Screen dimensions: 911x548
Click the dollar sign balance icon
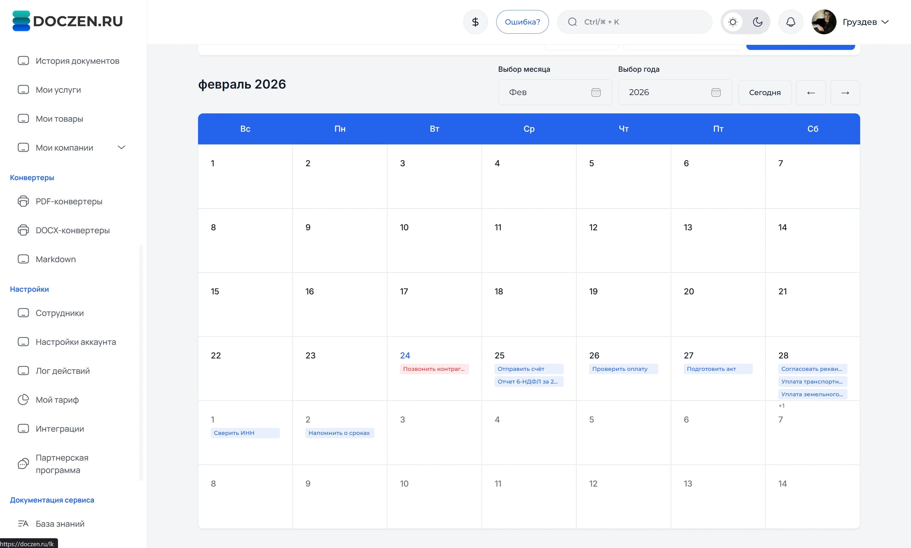(x=475, y=22)
